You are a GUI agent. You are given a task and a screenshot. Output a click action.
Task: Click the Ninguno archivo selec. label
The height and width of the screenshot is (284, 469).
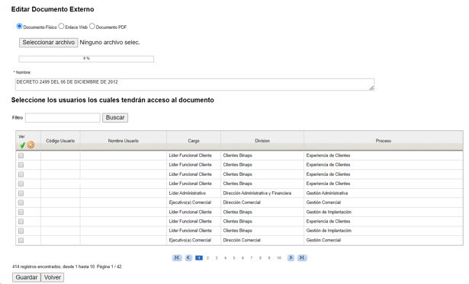[x=110, y=43]
